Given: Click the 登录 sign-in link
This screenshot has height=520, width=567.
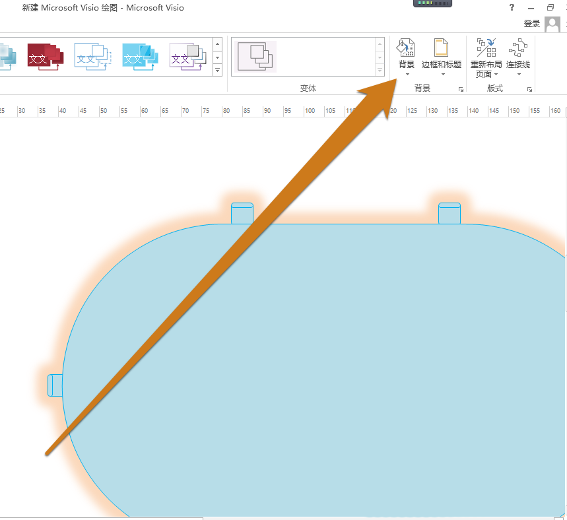Looking at the screenshot, I should [532, 22].
